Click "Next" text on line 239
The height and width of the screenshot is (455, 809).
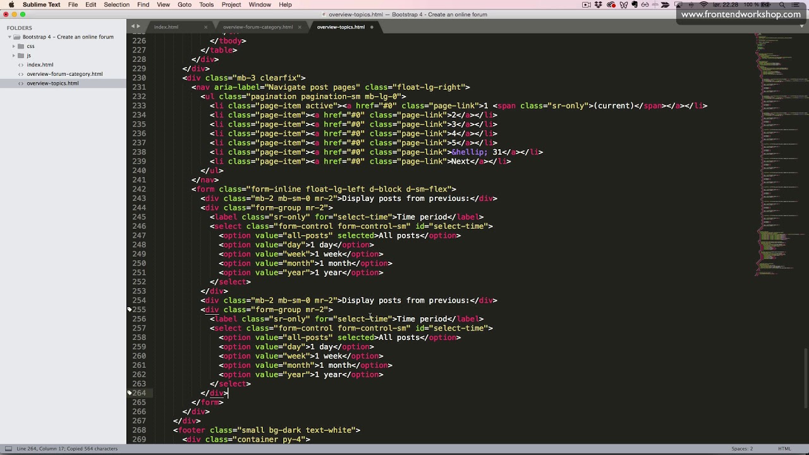(460, 161)
